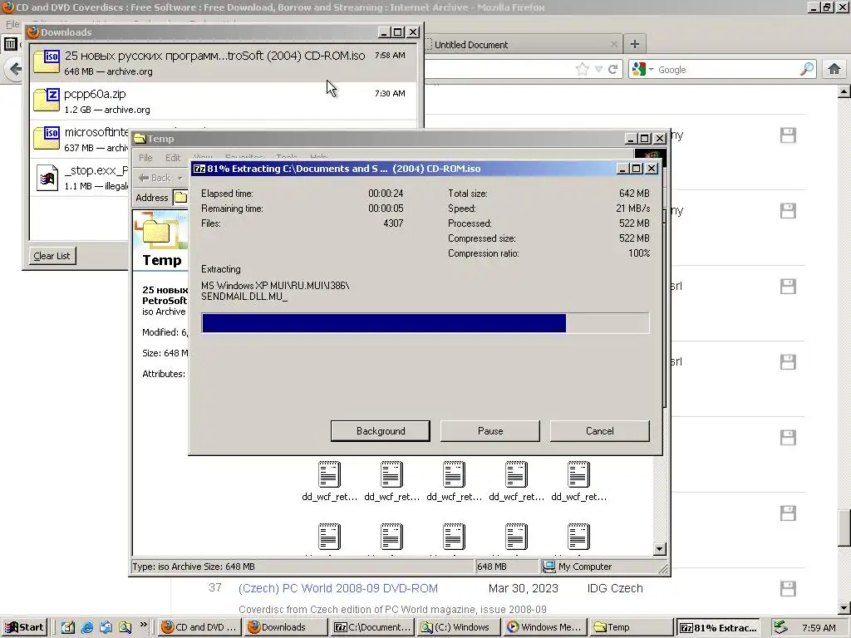Image resolution: width=851 pixels, height=638 pixels.
Task: Click the Firefox sidebar library icon
Action: (x=10, y=44)
